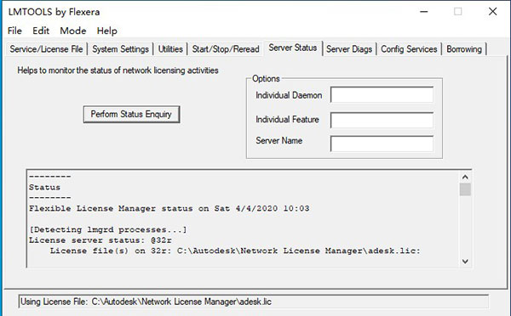Open the Edit menu
The height and width of the screenshot is (316, 511).
point(41,31)
